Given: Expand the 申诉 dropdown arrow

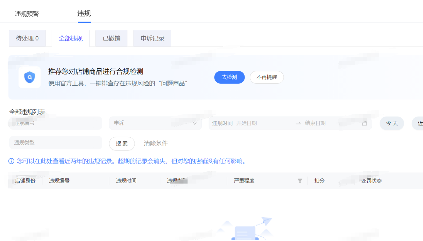Looking at the screenshot, I should tap(195, 123).
